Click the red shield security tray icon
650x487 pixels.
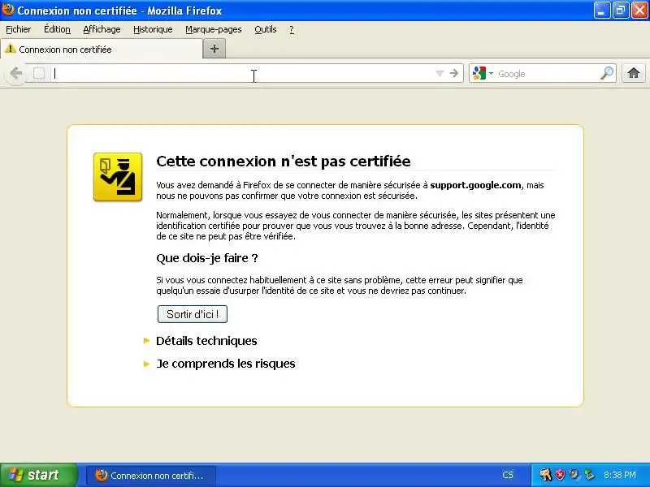560,475
